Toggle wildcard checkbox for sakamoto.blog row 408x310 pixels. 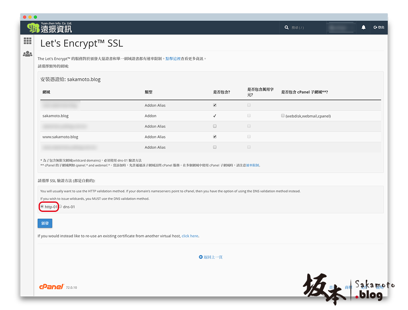point(249,116)
